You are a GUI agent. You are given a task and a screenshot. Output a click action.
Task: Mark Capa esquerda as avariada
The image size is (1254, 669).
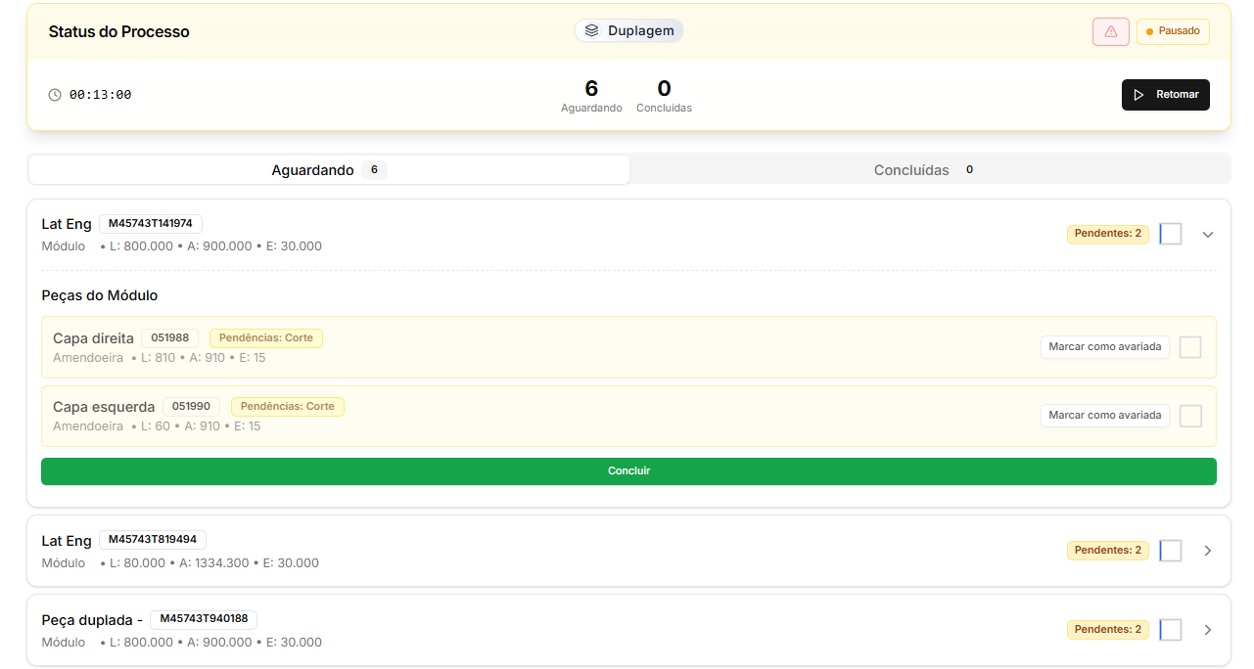tap(1104, 416)
